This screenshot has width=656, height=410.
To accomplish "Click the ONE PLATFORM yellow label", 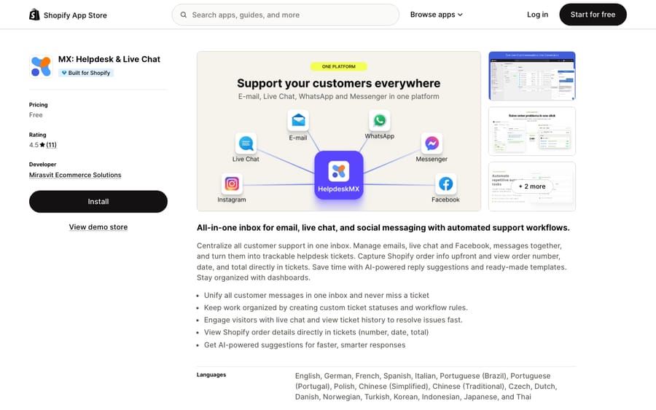I will point(338,66).
